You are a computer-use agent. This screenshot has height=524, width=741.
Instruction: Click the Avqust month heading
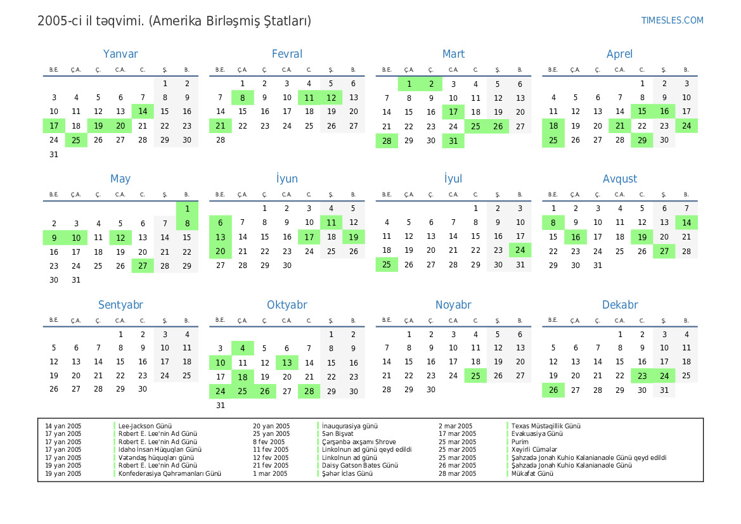[619, 179]
